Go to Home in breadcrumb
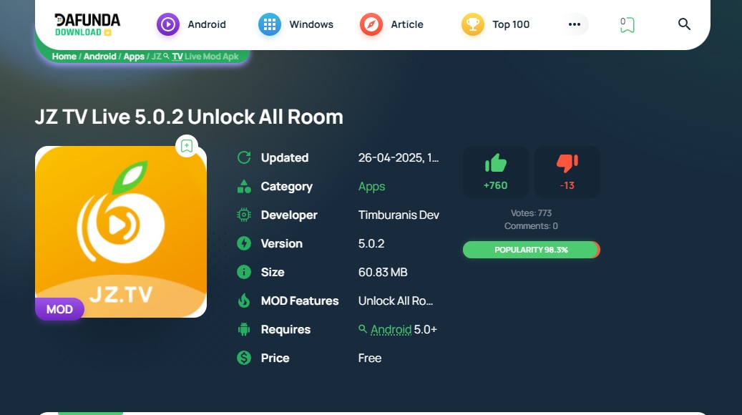Screen dimensions: 742x415 [x=64, y=57]
